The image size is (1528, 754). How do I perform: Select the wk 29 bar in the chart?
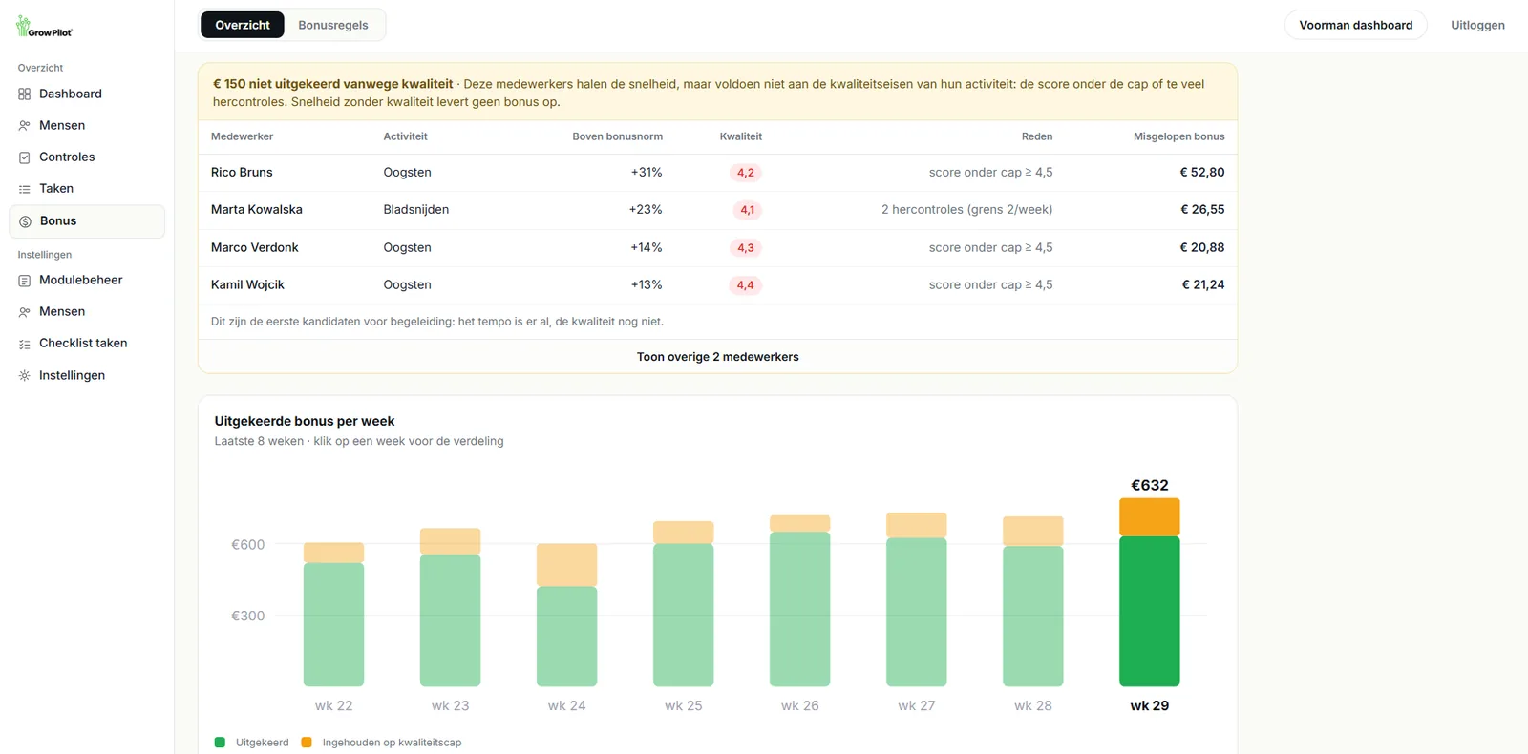coord(1150,592)
